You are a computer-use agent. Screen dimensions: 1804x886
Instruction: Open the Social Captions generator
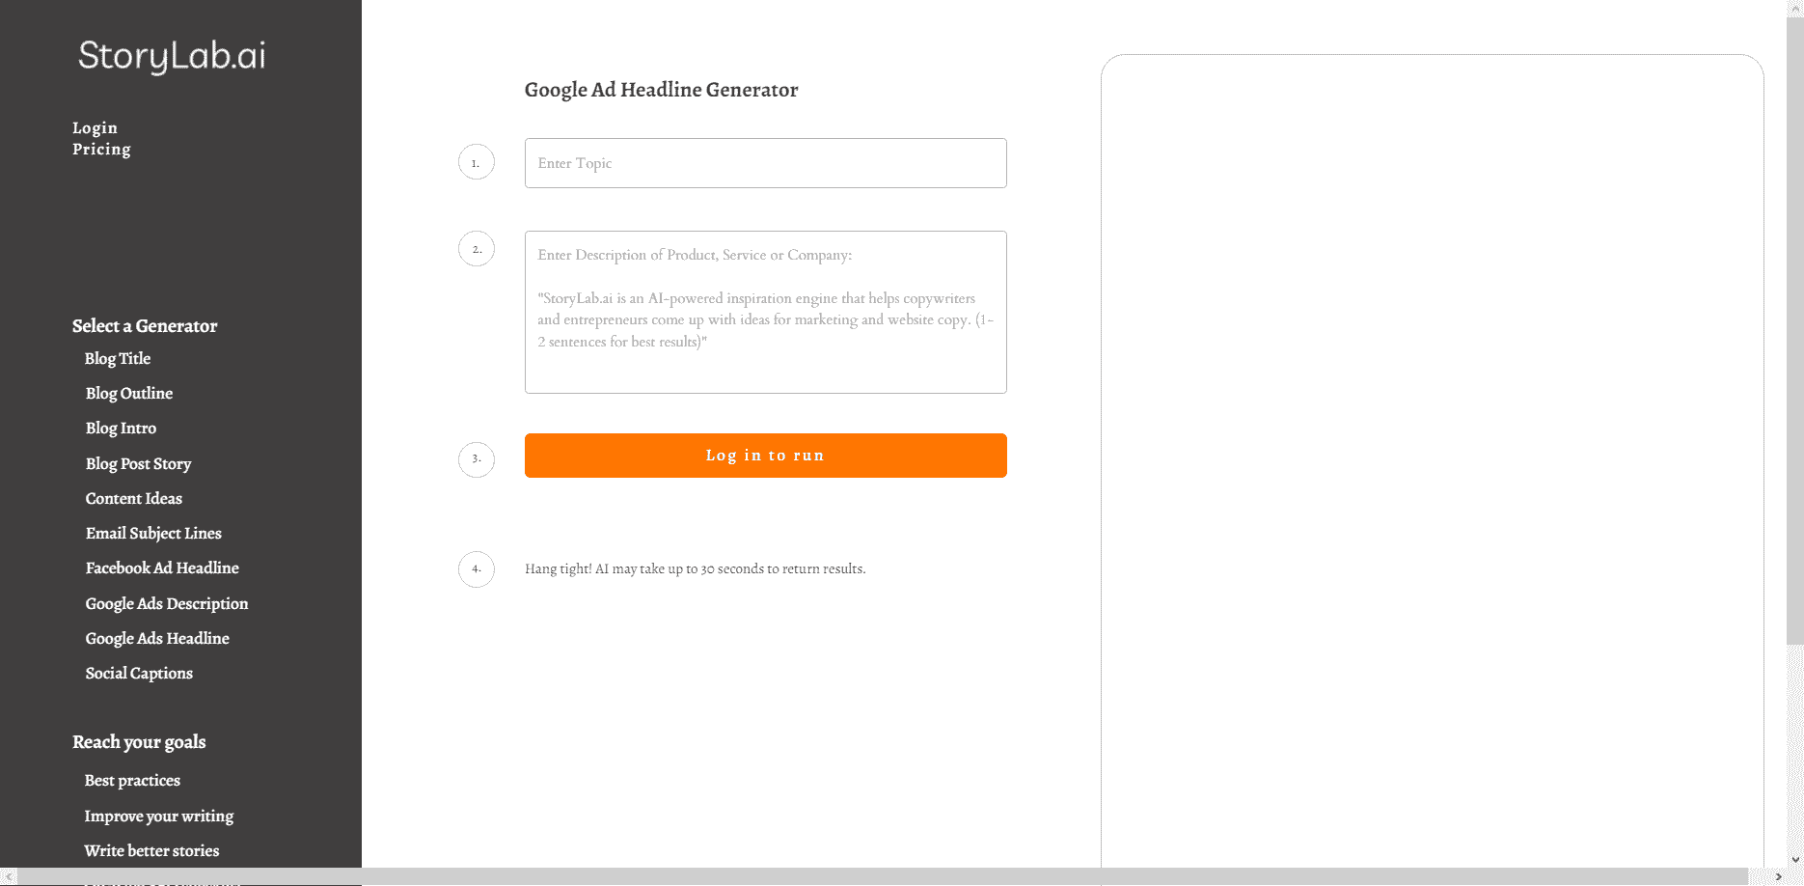click(139, 673)
